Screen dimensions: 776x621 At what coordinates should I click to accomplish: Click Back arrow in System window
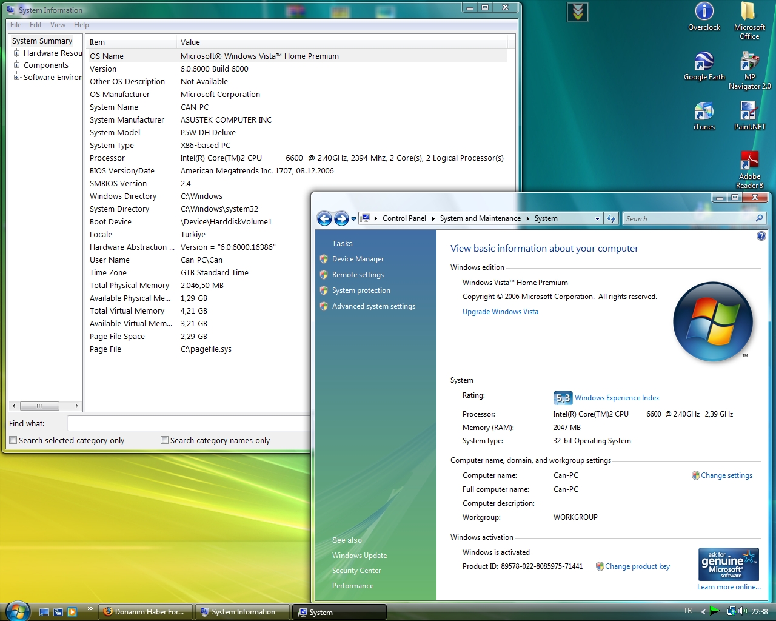(324, 218)
